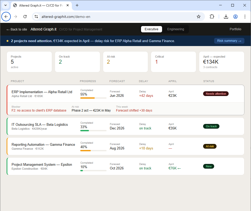The image size is (251, 211).
Task: Open site information icon in address bar
Action: pyautogui.click(x=36, y=17)
